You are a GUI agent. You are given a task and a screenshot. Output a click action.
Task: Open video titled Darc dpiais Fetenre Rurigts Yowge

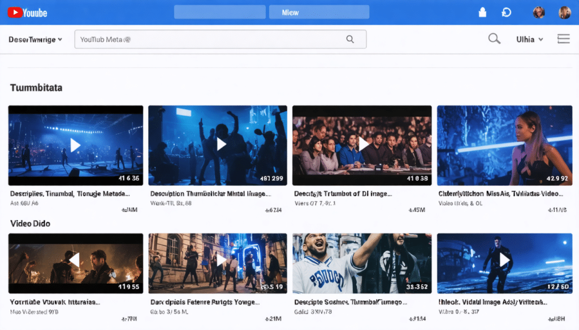(x=205, y=302)
